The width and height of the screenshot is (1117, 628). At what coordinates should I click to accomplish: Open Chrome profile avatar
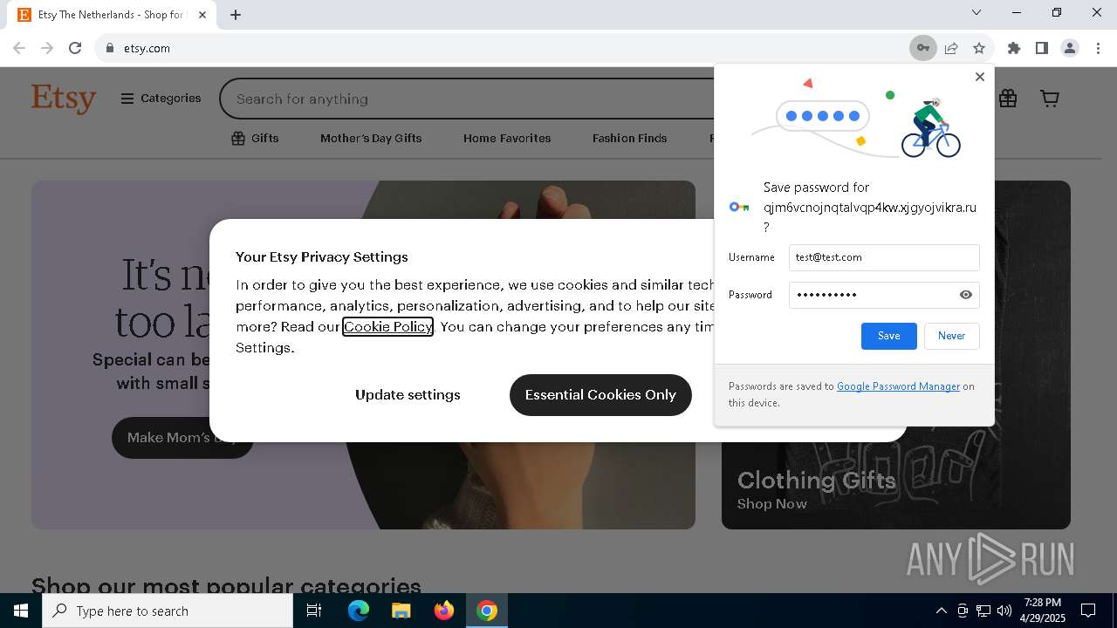click(1070, 48)
